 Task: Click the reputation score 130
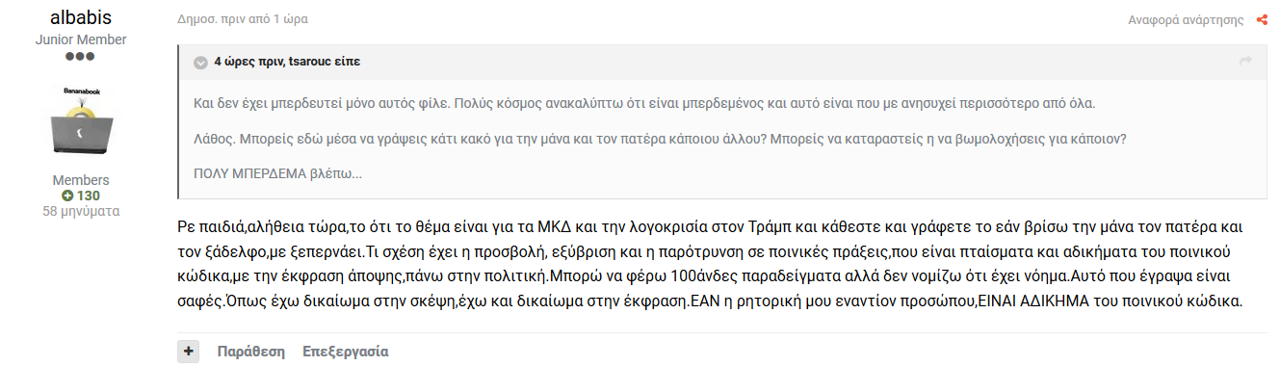[89, 196]
